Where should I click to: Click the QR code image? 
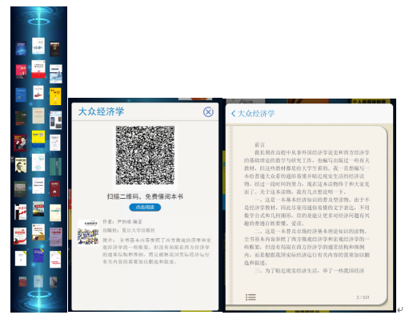[x=145, y=155]
